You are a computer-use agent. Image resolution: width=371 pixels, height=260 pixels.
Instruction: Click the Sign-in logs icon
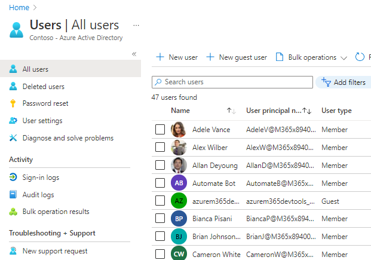pyautogui.click(x=13, y=178)
